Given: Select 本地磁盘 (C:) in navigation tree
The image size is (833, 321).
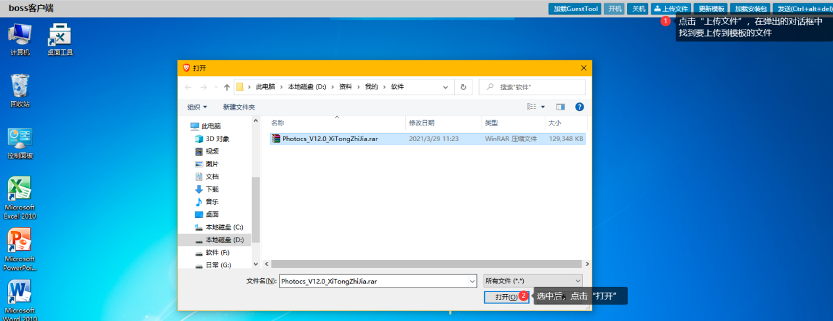Looking at the screenshot, I should point(224,227).
